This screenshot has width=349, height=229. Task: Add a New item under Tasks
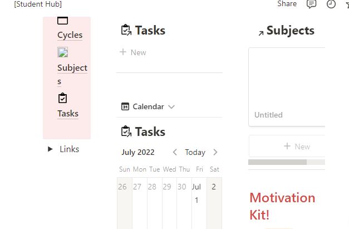click(133, 52)
